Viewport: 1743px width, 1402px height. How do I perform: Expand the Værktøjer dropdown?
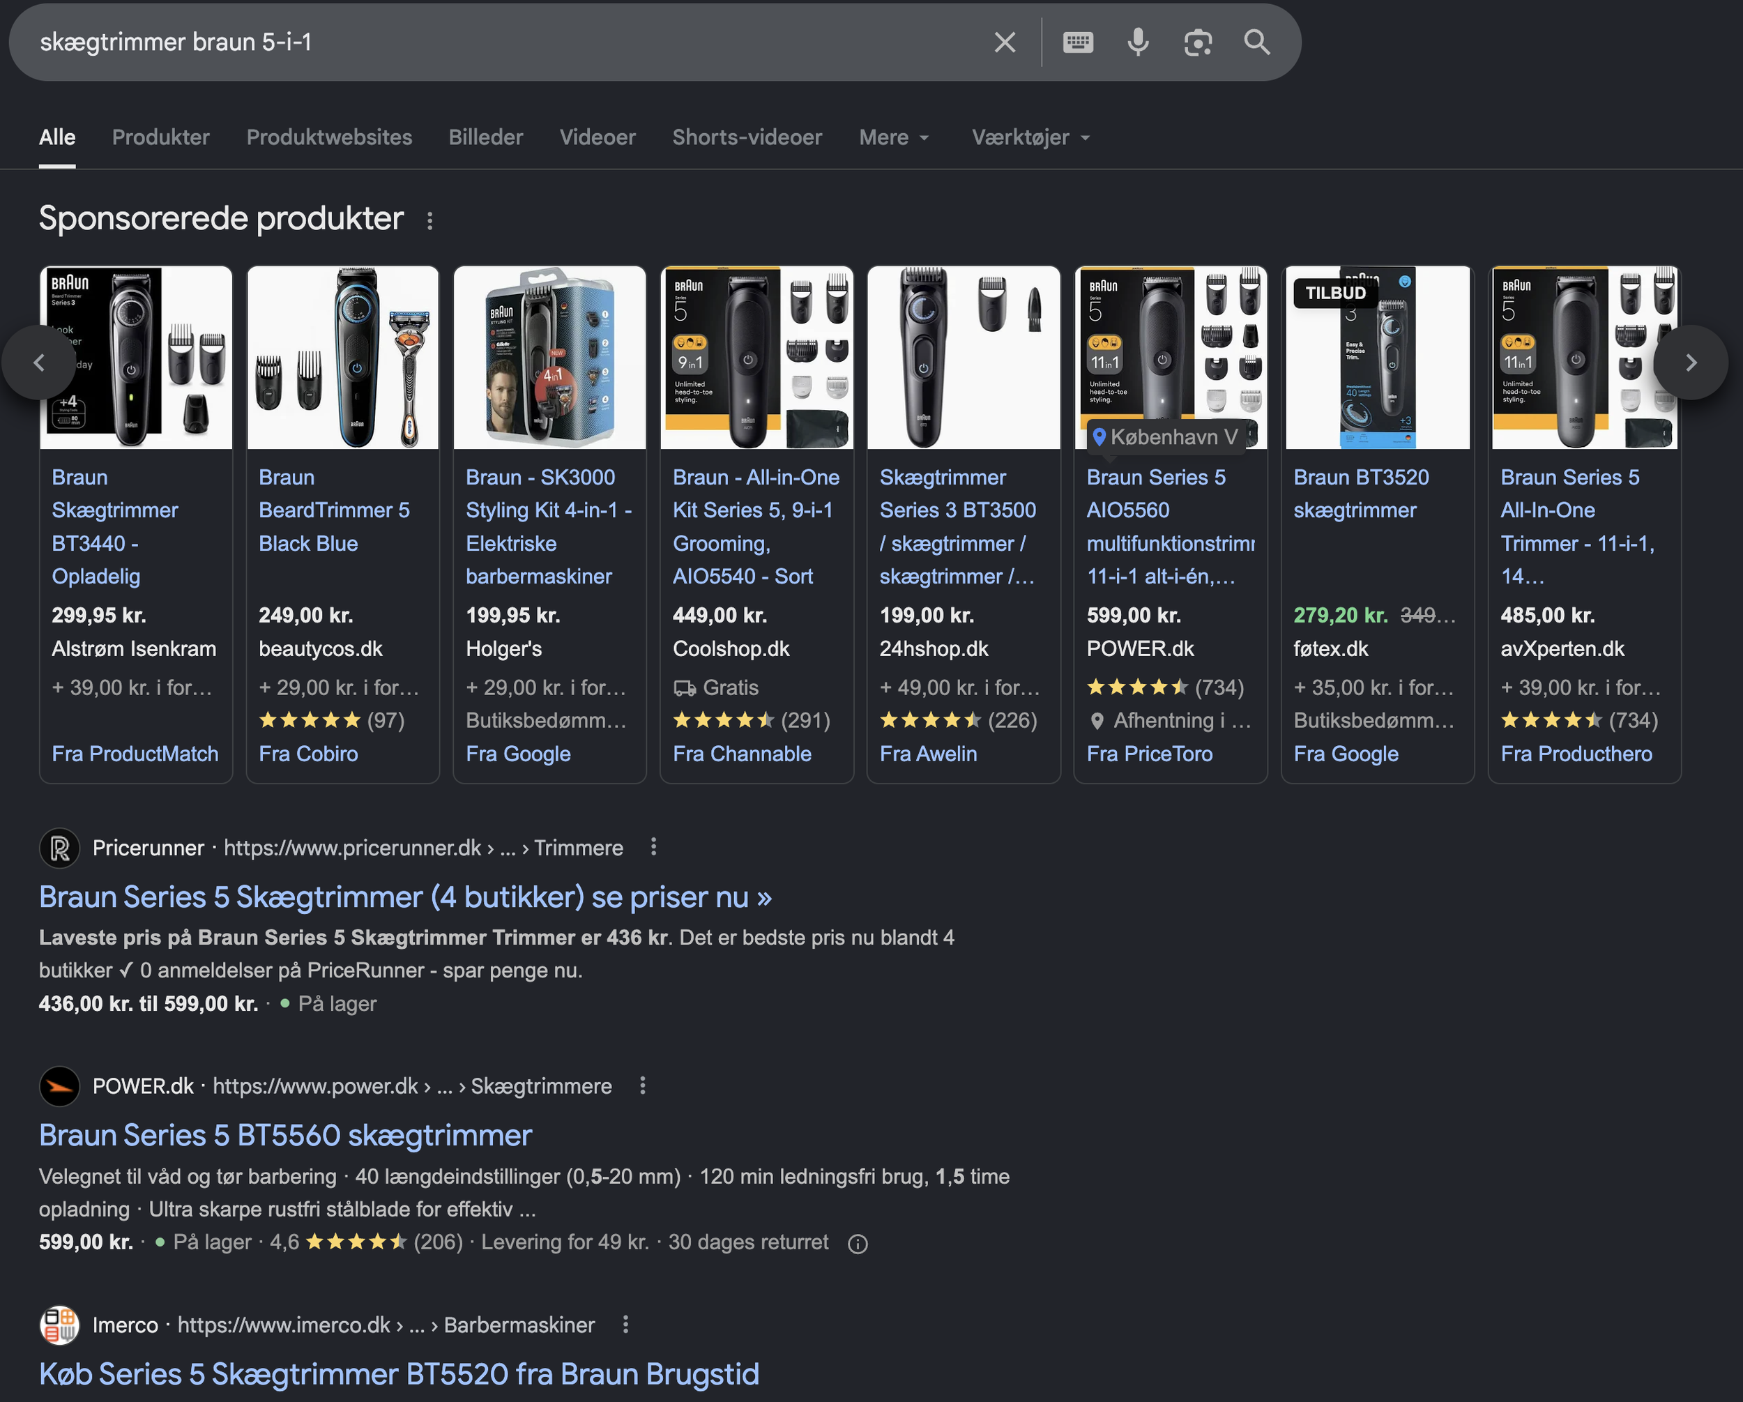point(1030,137)
